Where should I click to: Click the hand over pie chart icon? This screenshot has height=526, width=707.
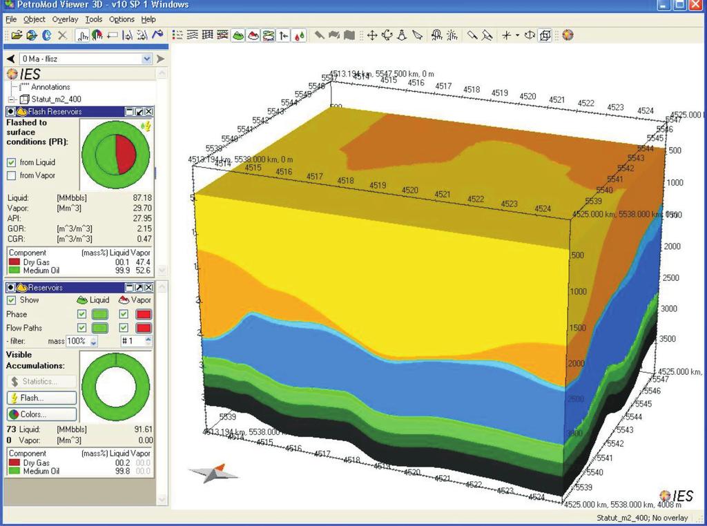pos(97,35)
